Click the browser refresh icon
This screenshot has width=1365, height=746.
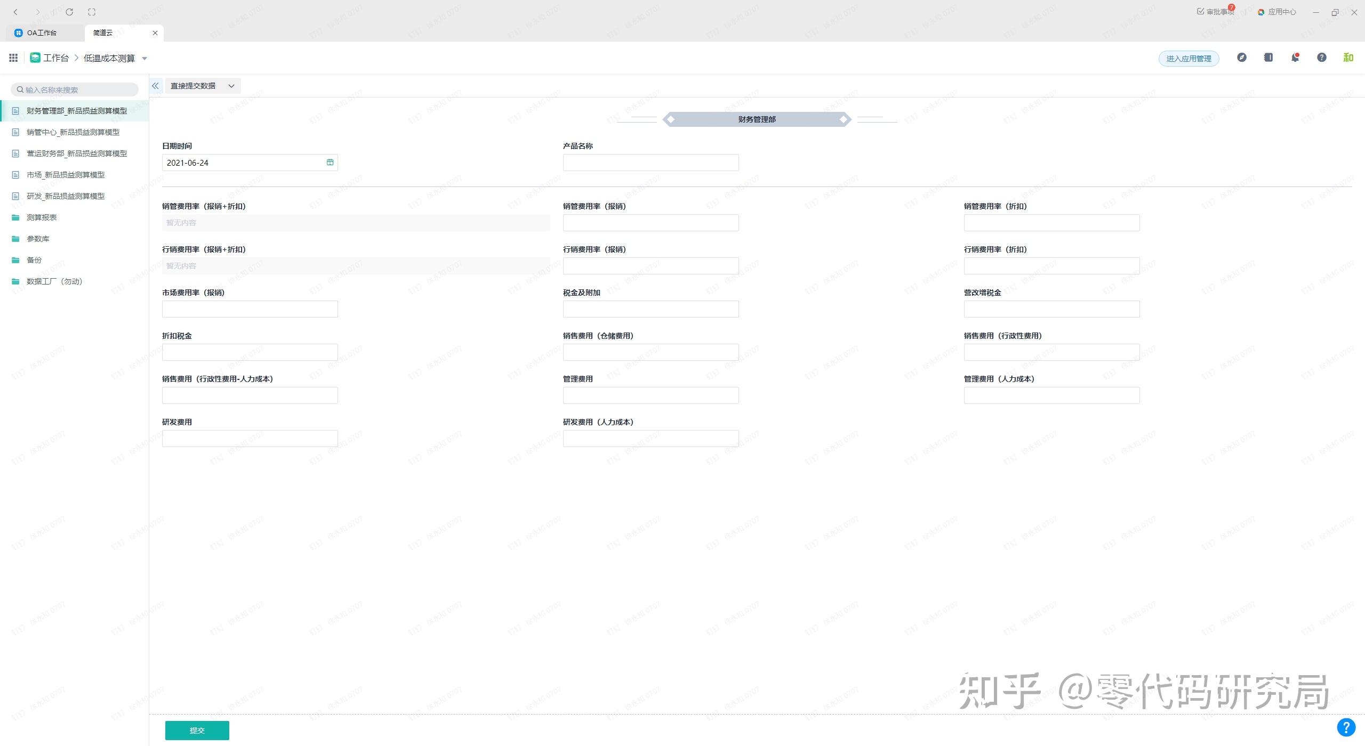point(69,12)
